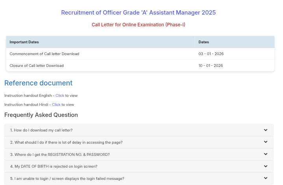Click chevron icon beside call letter download question
The width and height of the screenshot is (283, 185).
(266, 130)
